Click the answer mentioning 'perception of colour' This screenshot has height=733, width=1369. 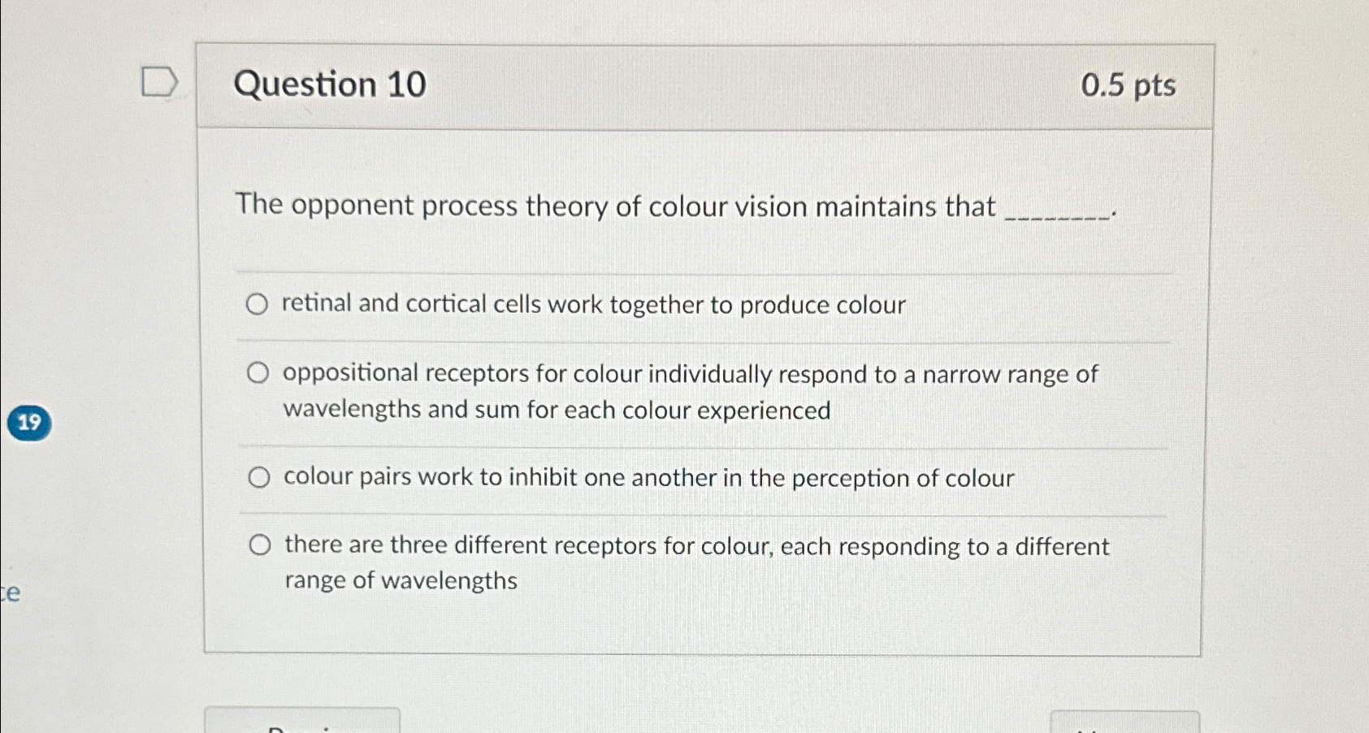click(646, 478)
